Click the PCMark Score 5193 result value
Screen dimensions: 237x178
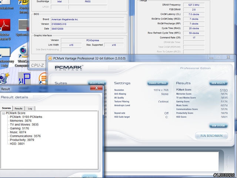click(x=224, y=90)
